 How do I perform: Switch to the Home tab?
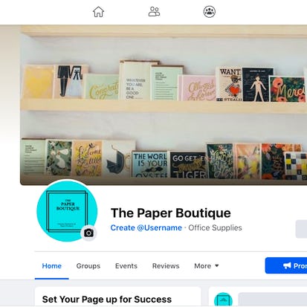[52, 266]
